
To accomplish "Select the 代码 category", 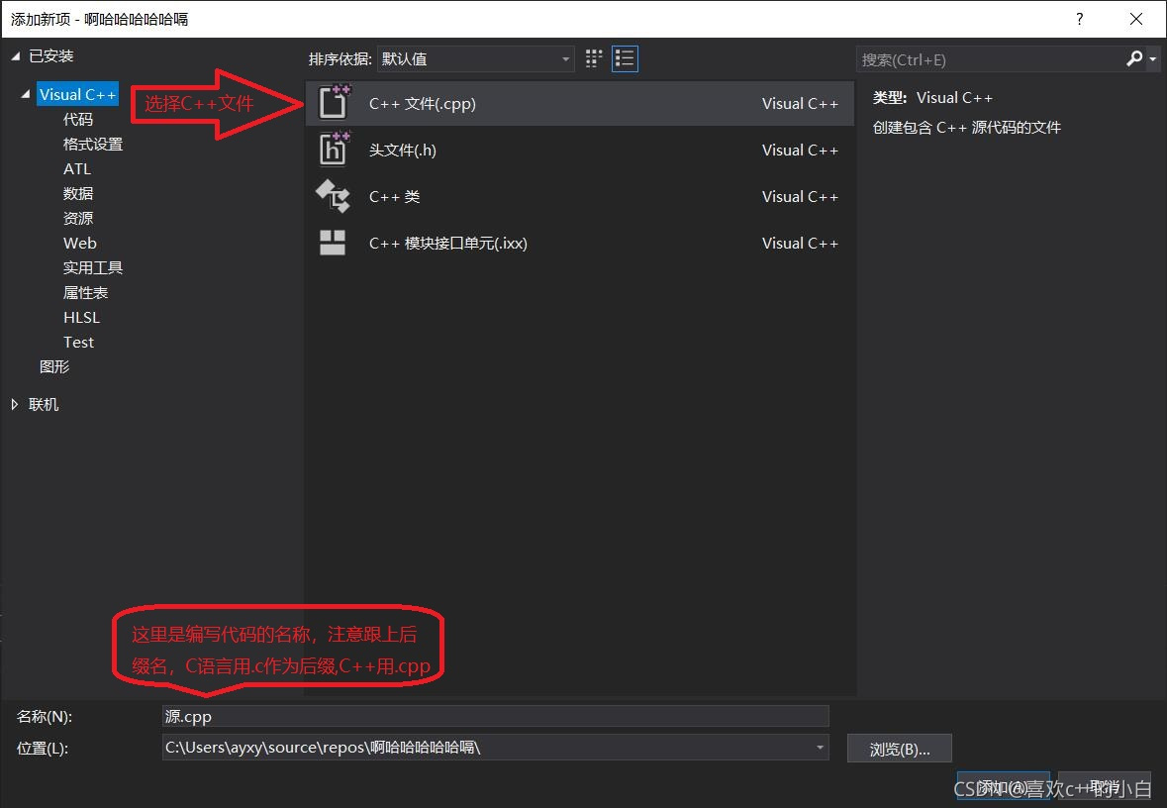I will 78,119.
